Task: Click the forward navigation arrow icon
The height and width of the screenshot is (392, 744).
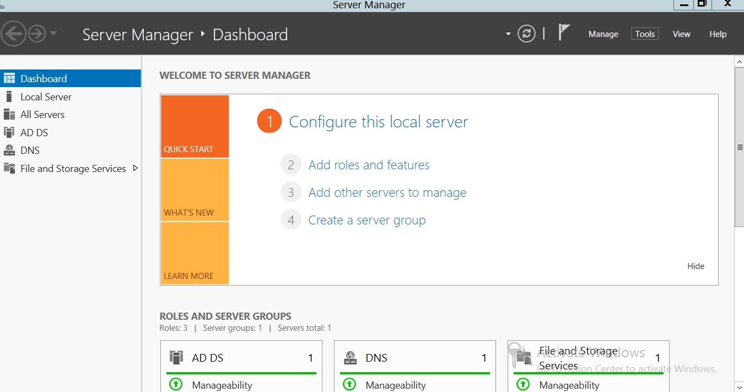Action: coord(36,34)
